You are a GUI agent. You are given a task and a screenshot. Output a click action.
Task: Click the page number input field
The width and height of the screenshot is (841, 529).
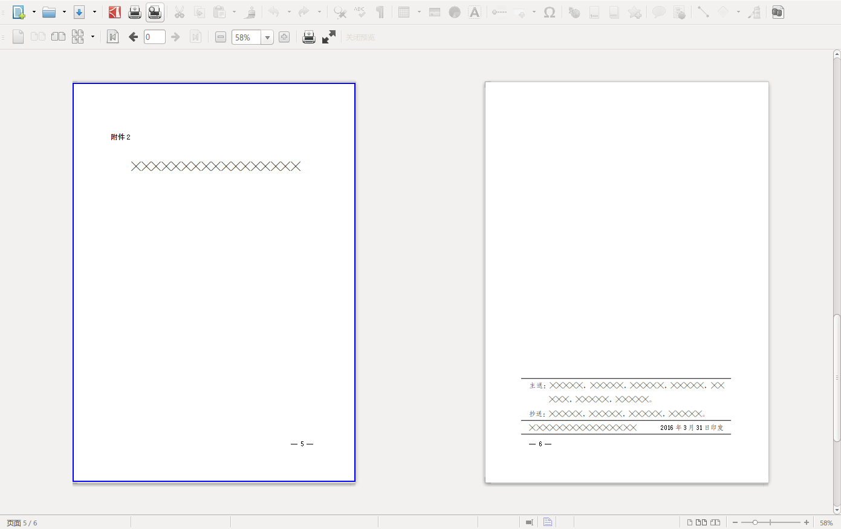click(155, 37)
